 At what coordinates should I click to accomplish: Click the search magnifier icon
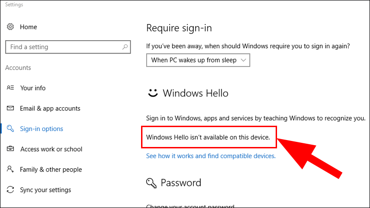pos(125,47)
